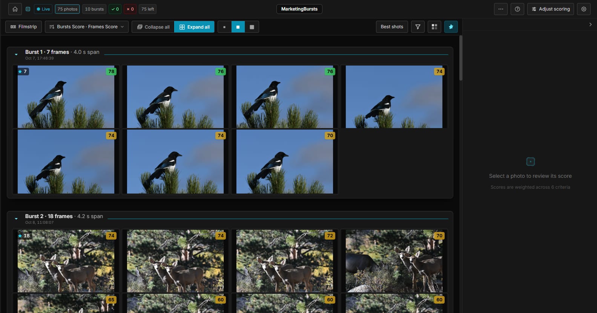The image size is (597, 313).
Task: Click the square icon beside Live
Action: [x=28, y=9]
